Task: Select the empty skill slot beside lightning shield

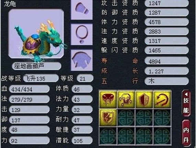Action: pos(126,117)
